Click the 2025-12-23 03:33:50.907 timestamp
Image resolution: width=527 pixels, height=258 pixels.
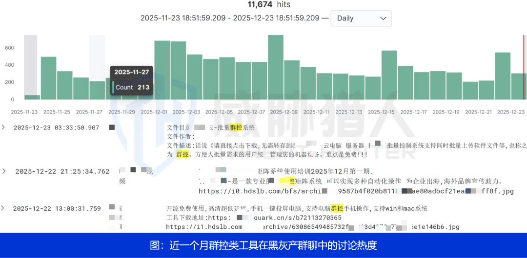pyautogui.click(x=56, y=128)
